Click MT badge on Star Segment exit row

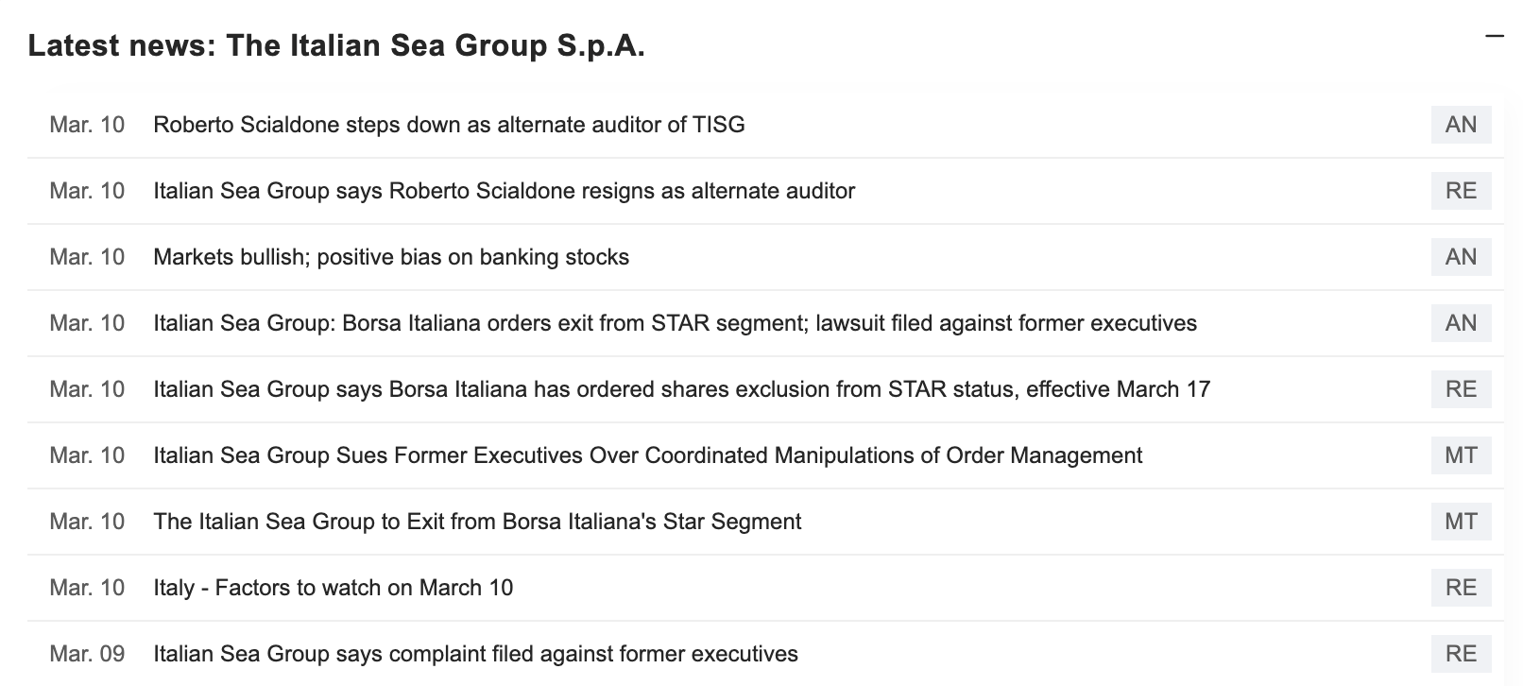tap(1461, 522)
